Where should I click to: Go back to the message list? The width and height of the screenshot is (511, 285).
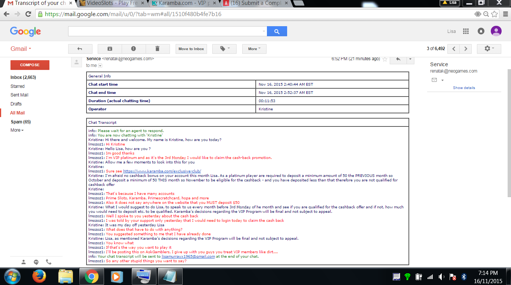79,49
